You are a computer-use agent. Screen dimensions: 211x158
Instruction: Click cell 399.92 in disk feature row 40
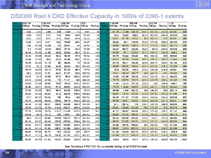(x=173, y=56)
